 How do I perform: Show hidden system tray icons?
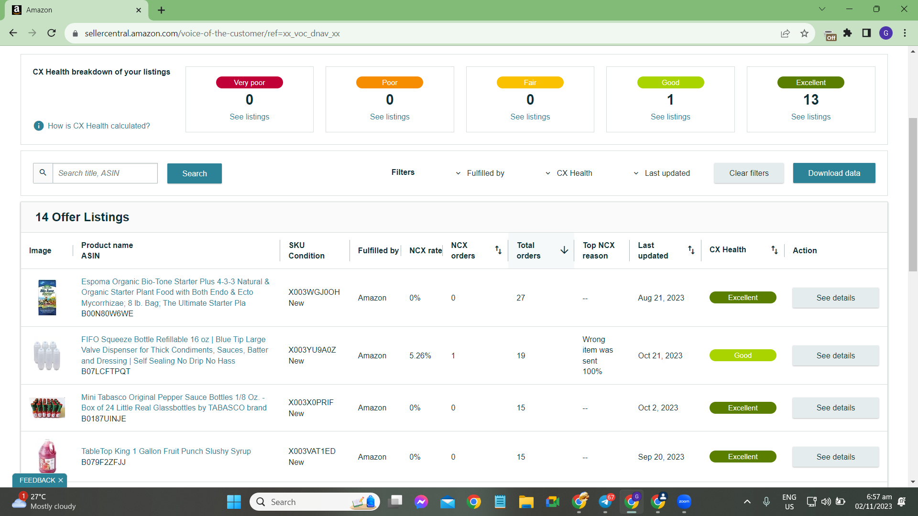pyautogui.click(x=747, y=502)
